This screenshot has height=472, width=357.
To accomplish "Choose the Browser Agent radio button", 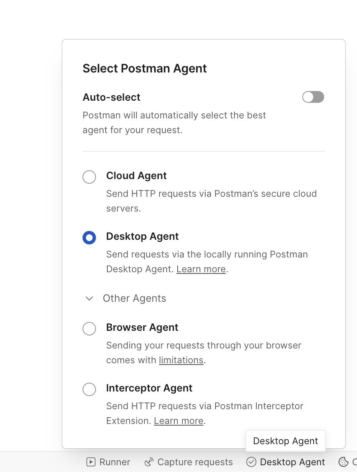I will click(89, 329).
